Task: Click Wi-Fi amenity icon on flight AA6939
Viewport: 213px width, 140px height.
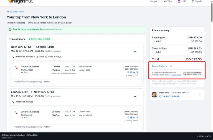Action: click(x=128, y=72)
